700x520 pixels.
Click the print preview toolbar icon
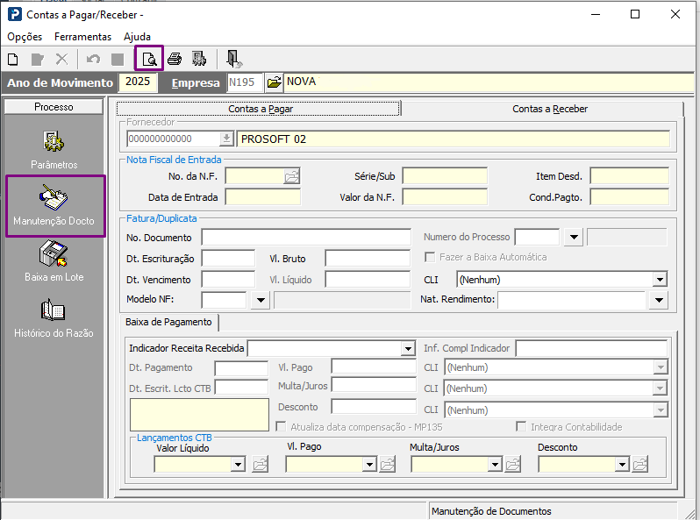coord(149,60)
